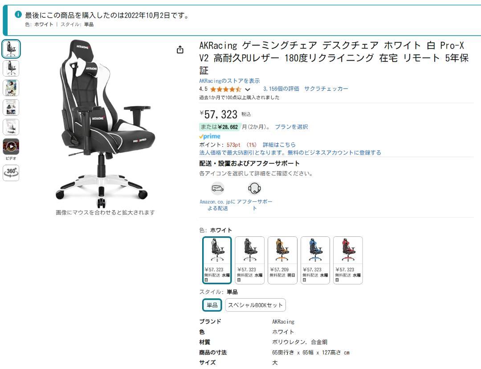
Task: Click the after-support headset icon
Action: click(254, 188)
